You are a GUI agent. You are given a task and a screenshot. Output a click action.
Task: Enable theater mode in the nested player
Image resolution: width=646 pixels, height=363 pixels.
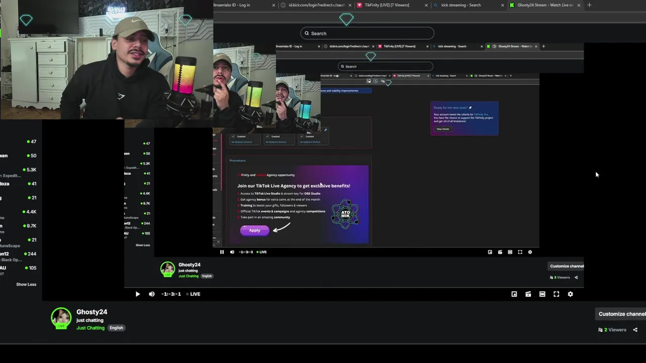(x=510, y=252)
